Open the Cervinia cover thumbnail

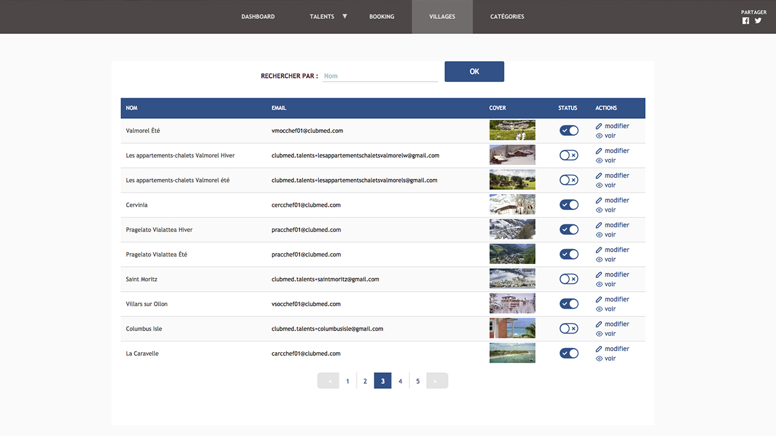[512, 205]
